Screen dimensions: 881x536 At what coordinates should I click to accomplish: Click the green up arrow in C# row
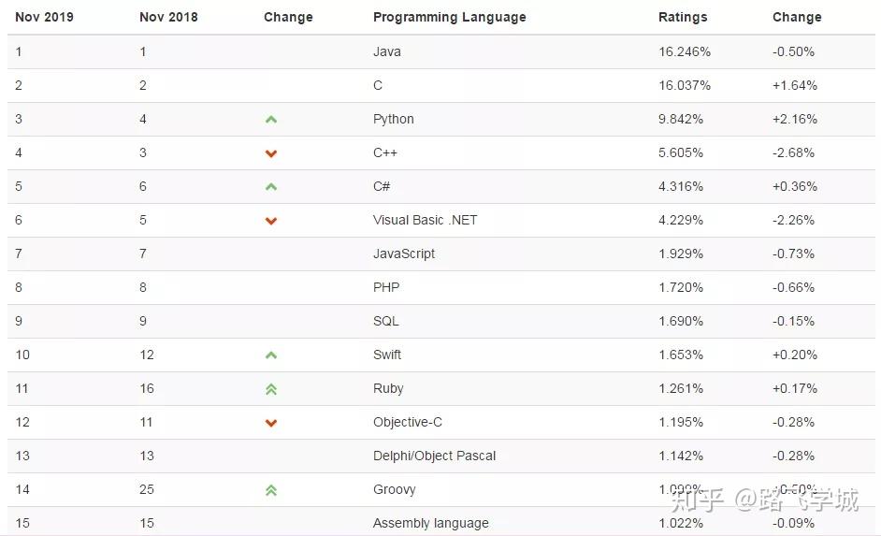click(271, 187)
